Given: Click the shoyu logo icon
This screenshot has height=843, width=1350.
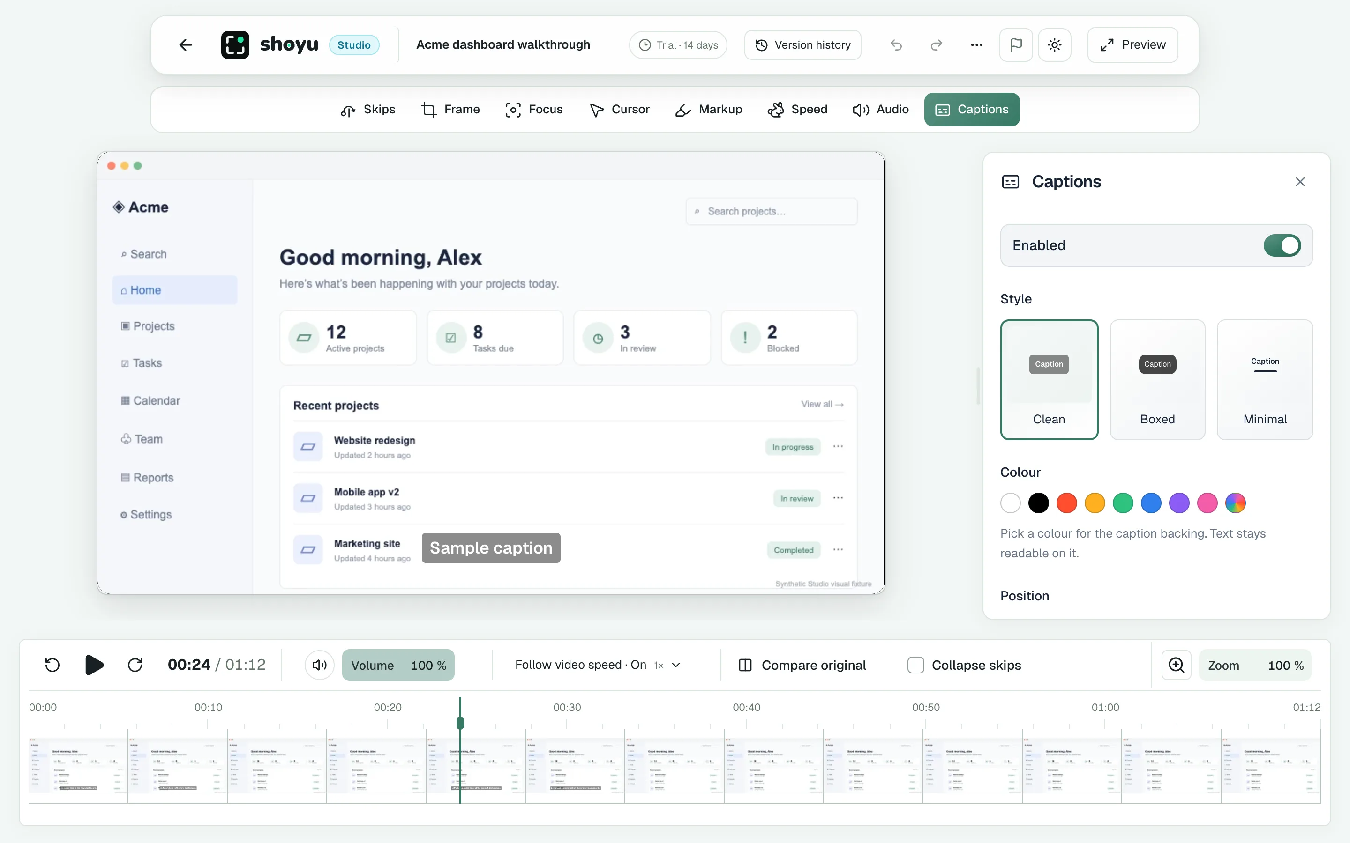Looking at the screenshot, I should [x=235, y=44].
